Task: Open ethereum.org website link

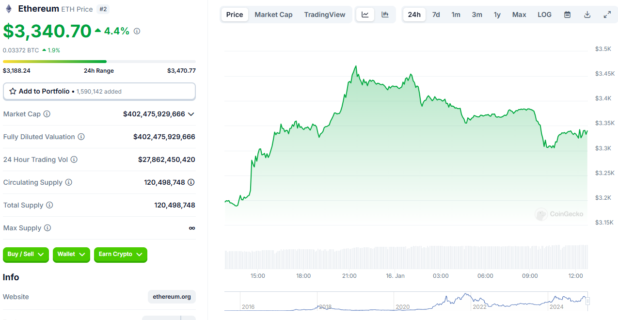Action: pyautogui.click(x=172, y=297)
